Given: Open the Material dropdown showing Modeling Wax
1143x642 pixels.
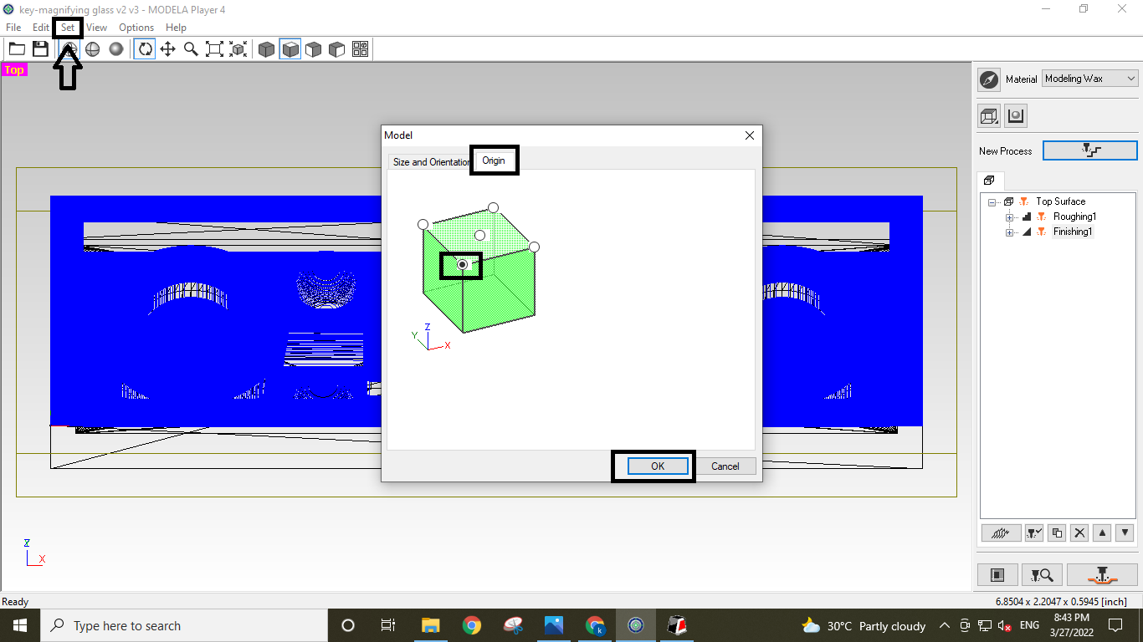Looking at the screenshot, I should pyautogui.click(x=1090, y=79).
